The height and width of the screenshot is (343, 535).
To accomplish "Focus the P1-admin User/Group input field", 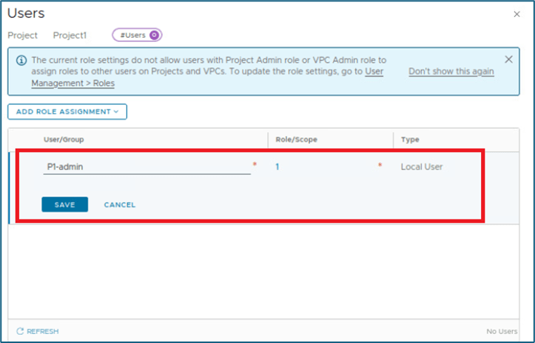I will pos(147,167).
